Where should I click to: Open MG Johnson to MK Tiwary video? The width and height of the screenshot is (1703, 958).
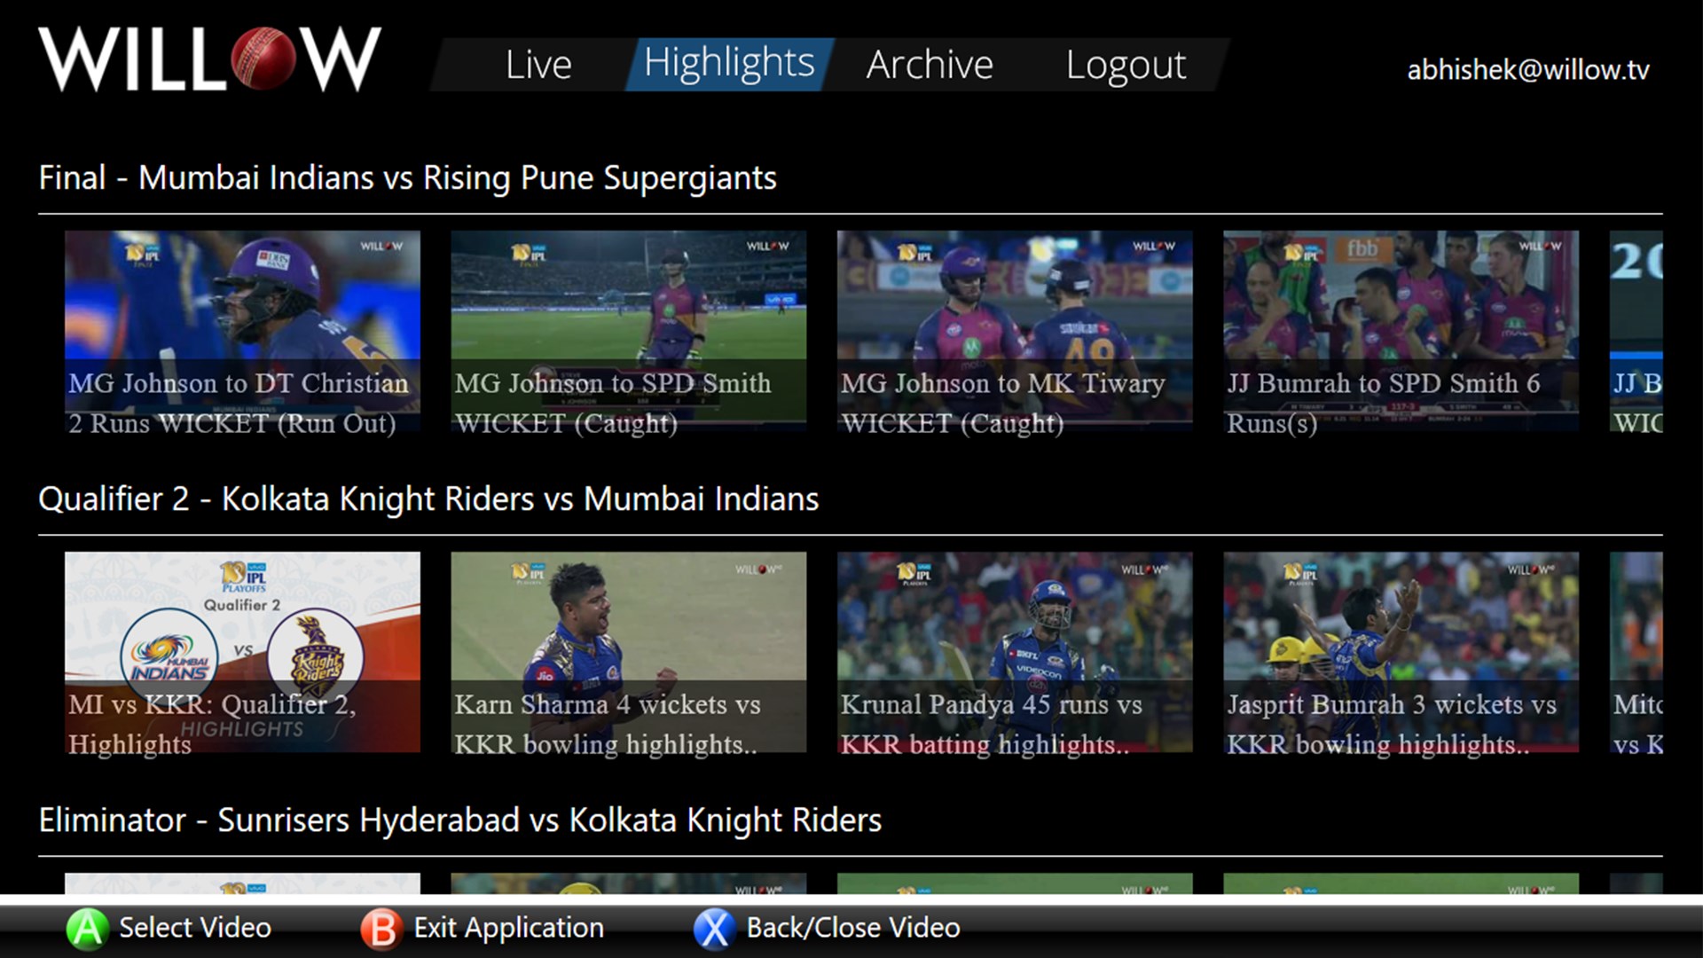point(1014,332)
